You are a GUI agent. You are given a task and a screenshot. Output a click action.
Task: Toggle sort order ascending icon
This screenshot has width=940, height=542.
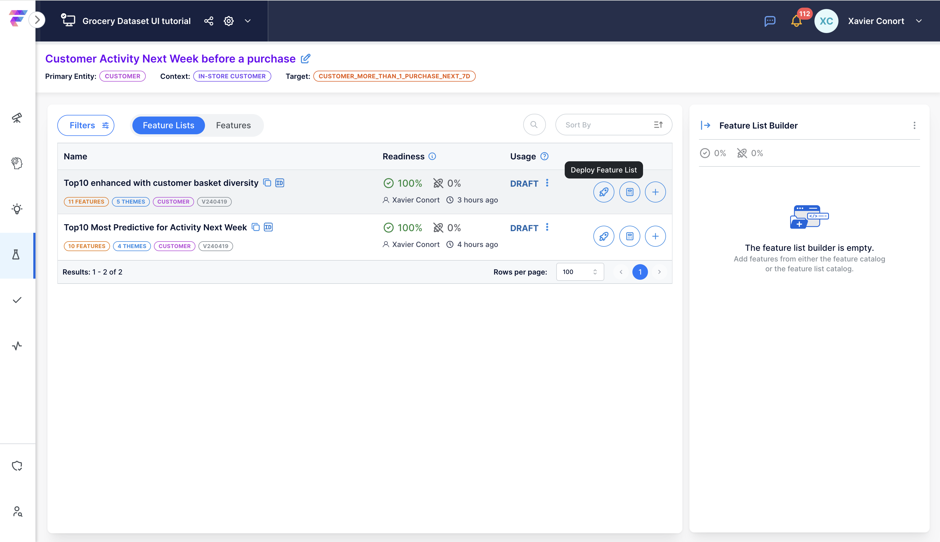[658, 125]
